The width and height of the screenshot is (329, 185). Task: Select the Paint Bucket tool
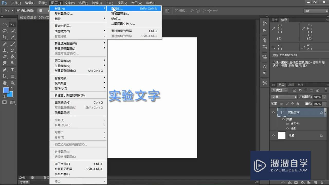pyautogui.click(x=13, y=57)
